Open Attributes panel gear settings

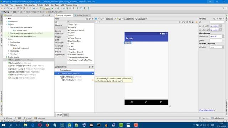(221, 19)
